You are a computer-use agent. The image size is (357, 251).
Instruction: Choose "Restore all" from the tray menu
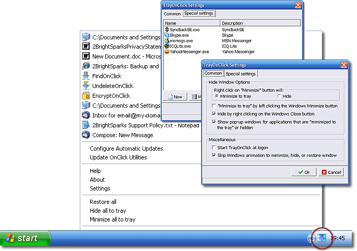103,202
